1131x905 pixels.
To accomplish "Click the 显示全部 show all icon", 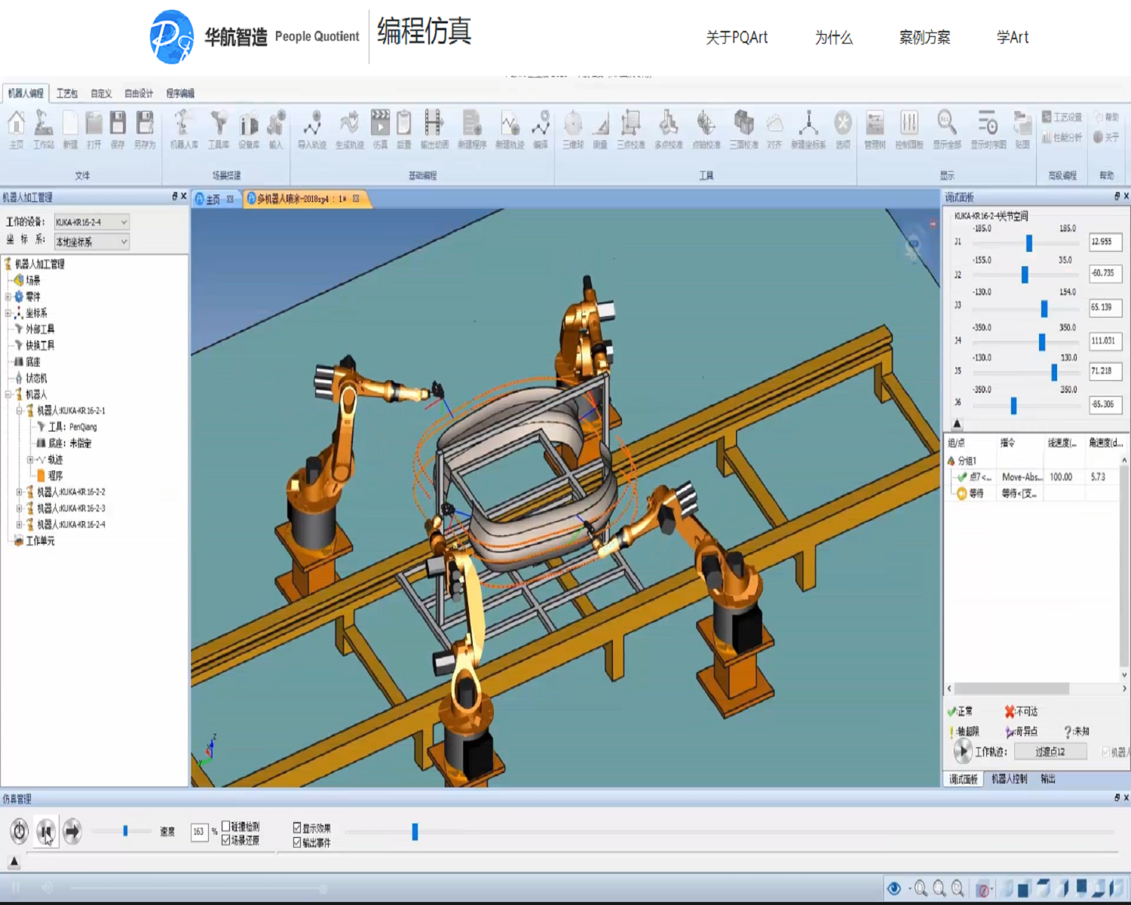I will (x=946, y=128).
